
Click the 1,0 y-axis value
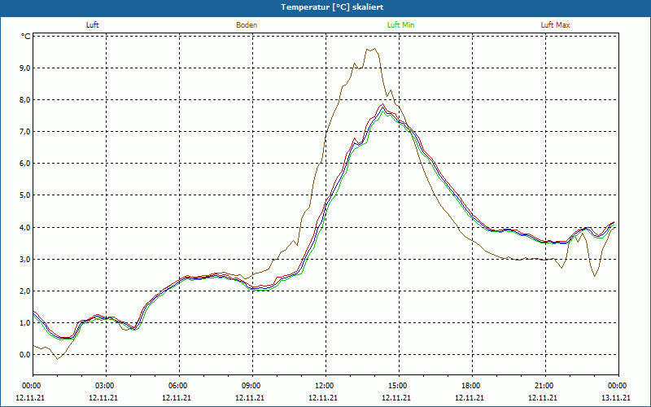(x=26, y=322)
